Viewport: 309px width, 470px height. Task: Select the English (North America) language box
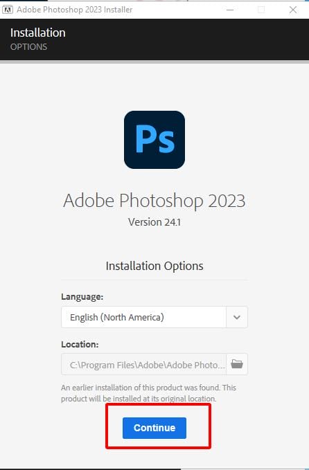(x=143, y=317)
